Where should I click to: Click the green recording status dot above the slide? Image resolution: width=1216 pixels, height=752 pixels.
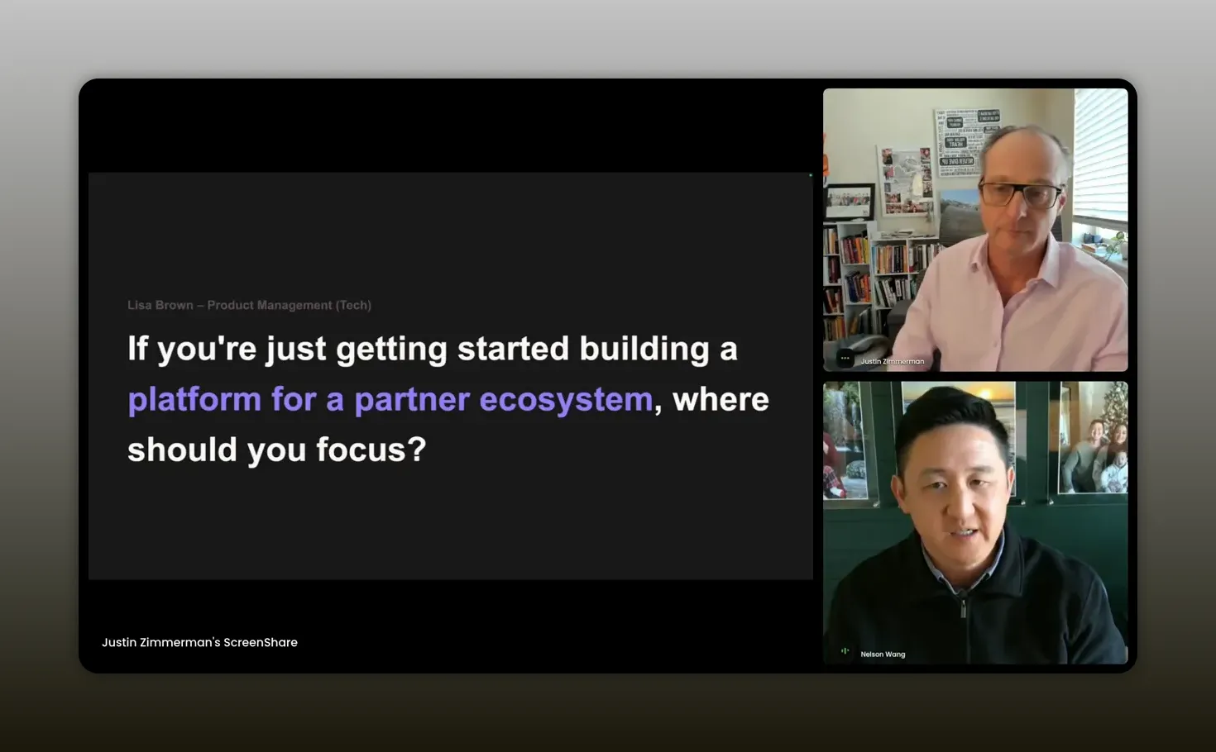tap(809, 175)
